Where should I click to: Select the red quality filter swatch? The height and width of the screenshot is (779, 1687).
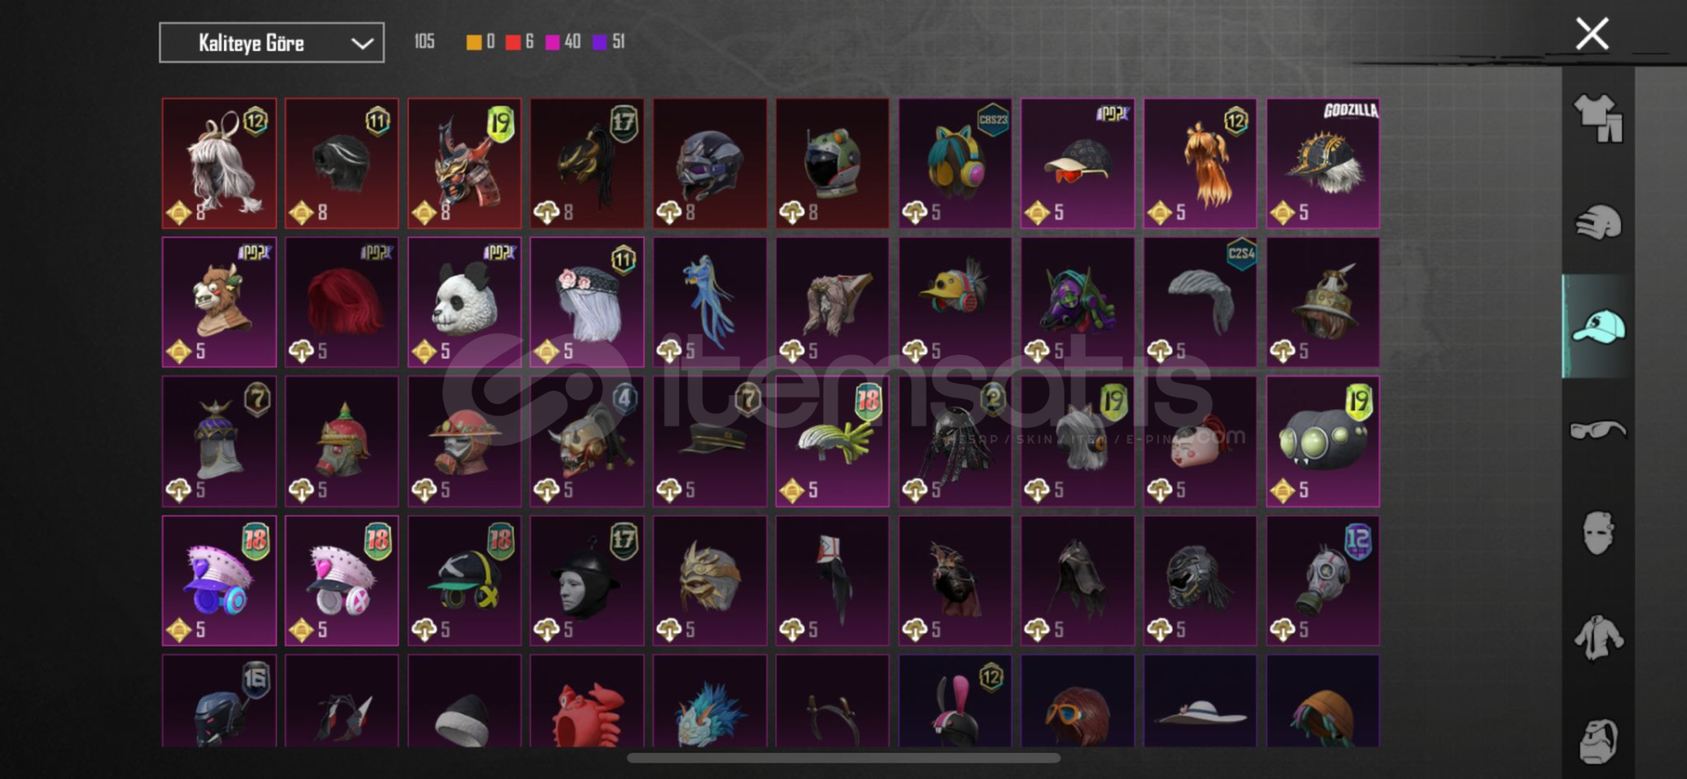(513, 42)
